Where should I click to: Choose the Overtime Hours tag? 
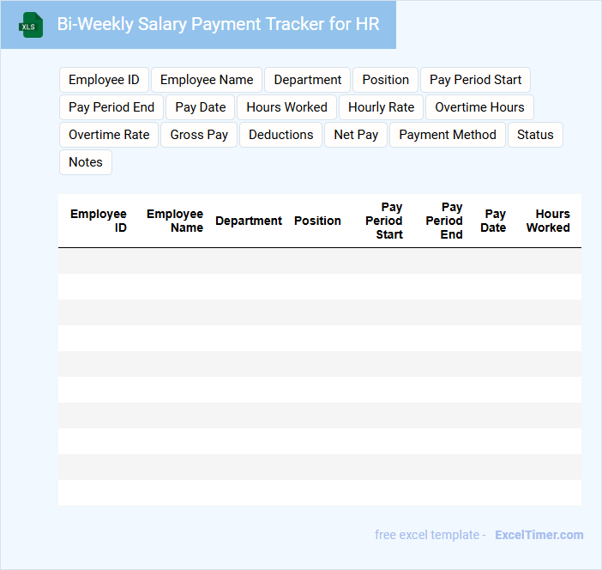(x=479, y=107)
